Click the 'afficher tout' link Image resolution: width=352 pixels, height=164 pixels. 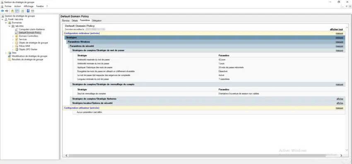(x=336, y=29)
